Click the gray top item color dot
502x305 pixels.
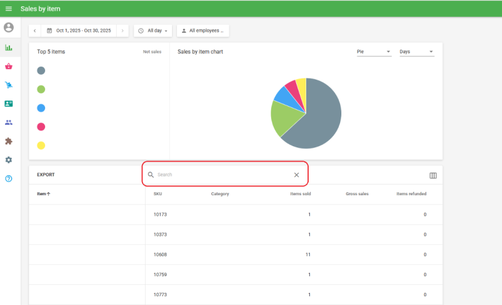[41, 71]
